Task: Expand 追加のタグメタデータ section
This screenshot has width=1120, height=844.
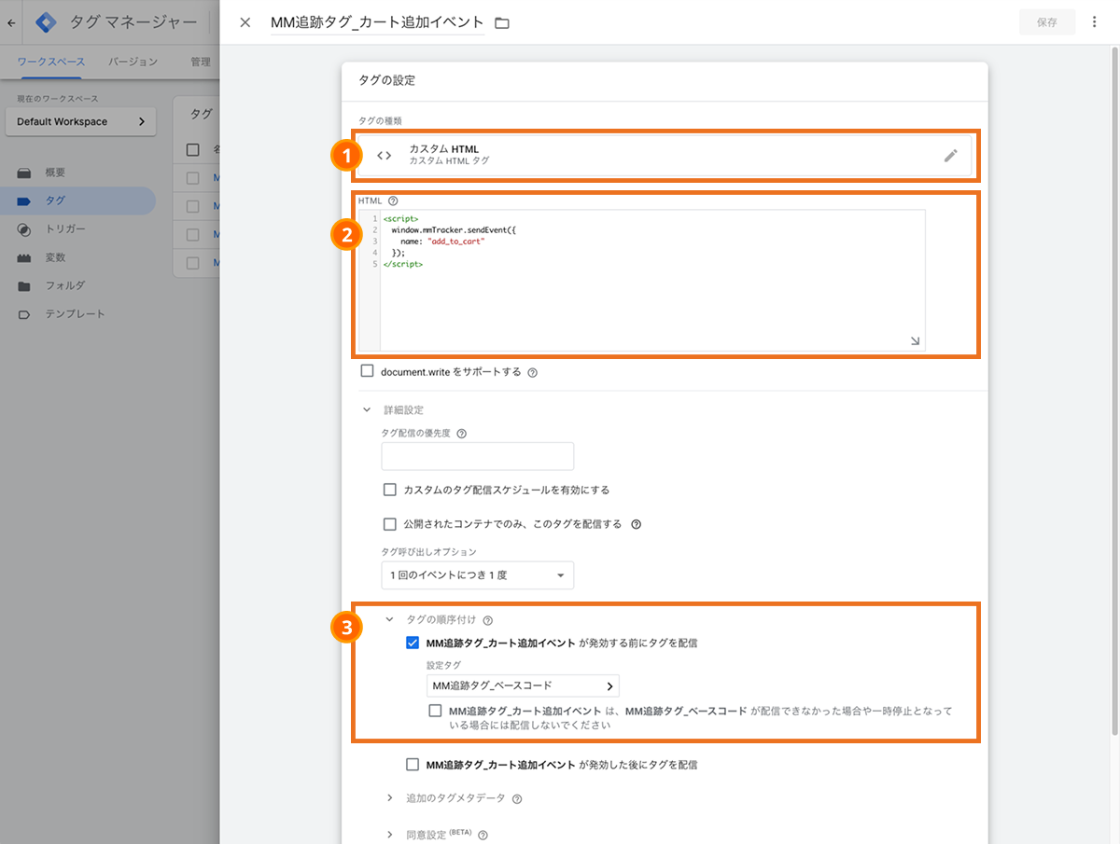Action: 390,798
